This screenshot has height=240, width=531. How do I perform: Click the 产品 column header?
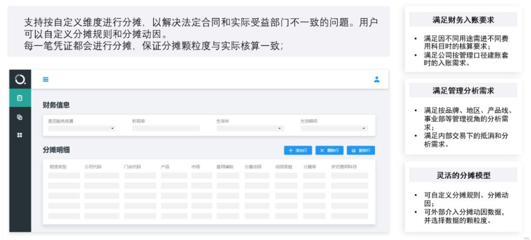[165, 167]
